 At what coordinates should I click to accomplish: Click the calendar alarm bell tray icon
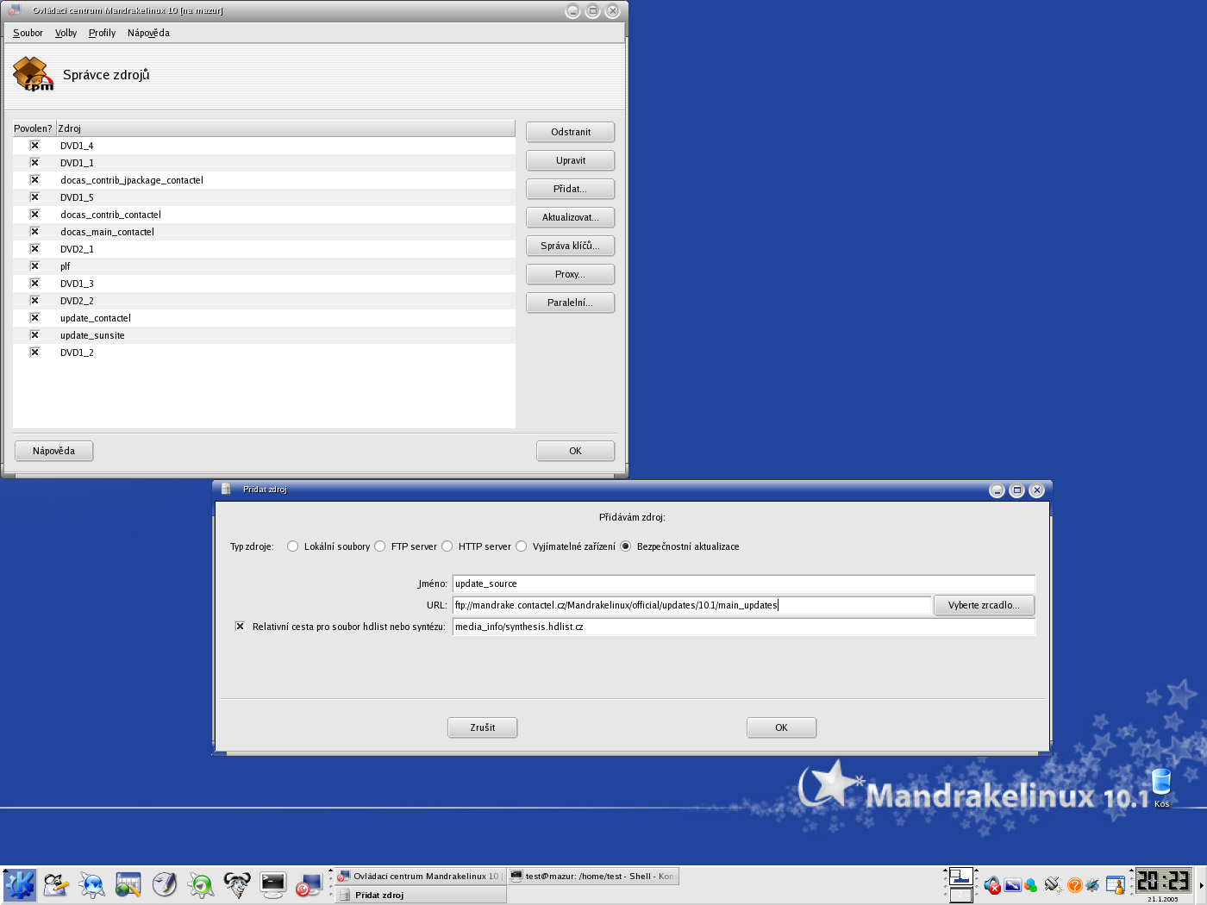pos(1116,885)
